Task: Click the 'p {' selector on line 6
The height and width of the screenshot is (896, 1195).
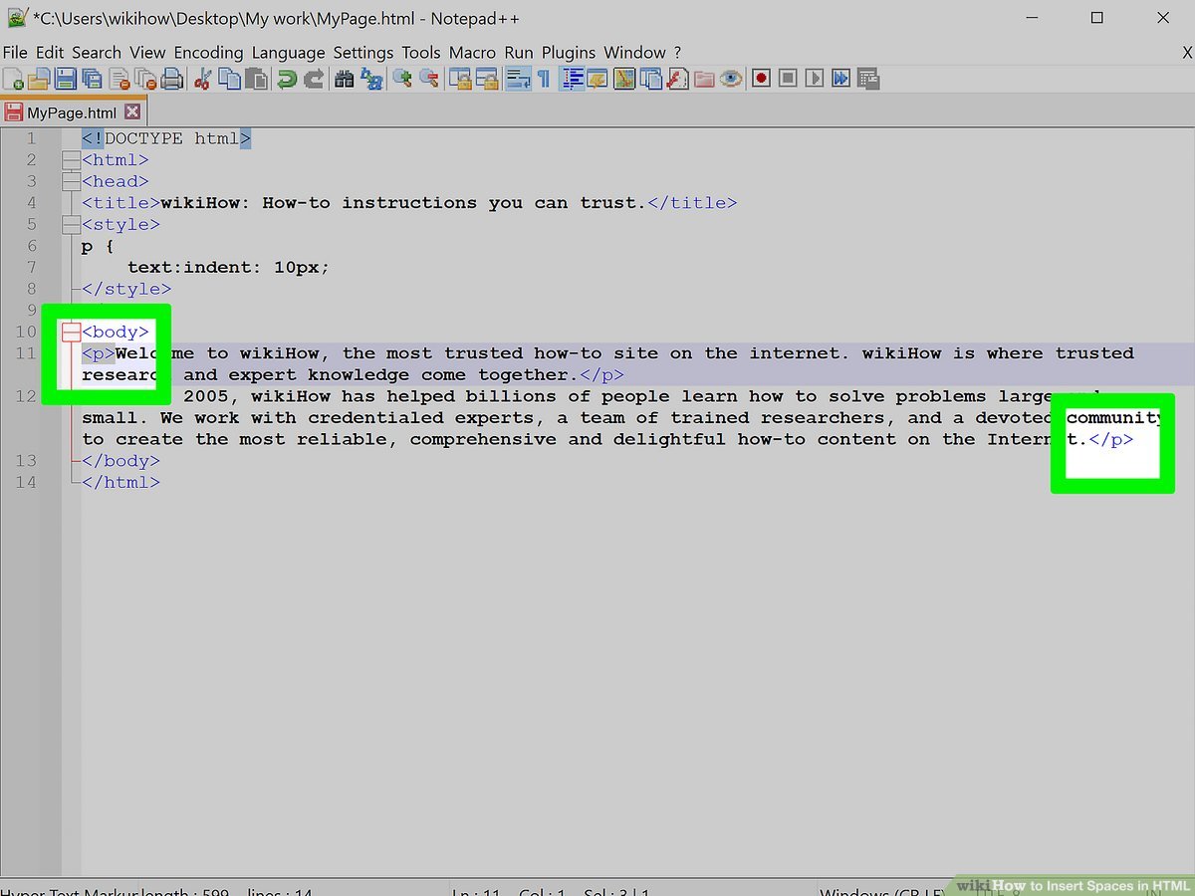Action: (x=98, y=246)
